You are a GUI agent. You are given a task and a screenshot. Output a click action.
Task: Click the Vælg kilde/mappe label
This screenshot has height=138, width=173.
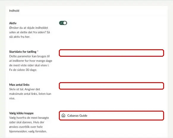[21, 113]
